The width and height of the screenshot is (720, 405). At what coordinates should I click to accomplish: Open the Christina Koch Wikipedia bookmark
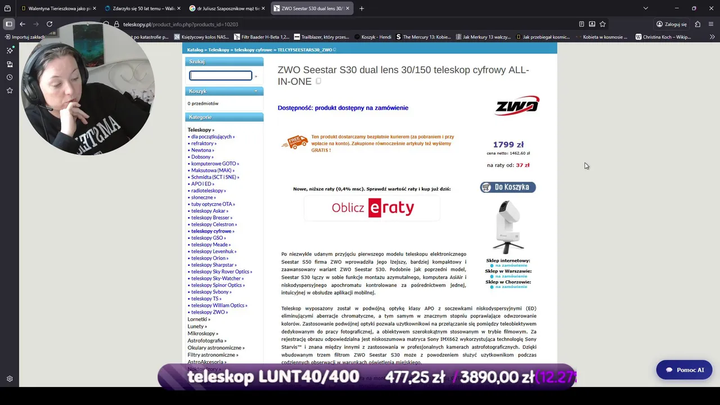pos(663,37)
